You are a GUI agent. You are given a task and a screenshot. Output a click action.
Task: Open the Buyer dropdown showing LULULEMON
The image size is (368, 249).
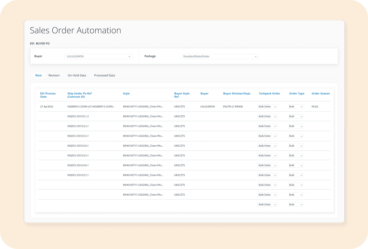[x=98, y=56]
